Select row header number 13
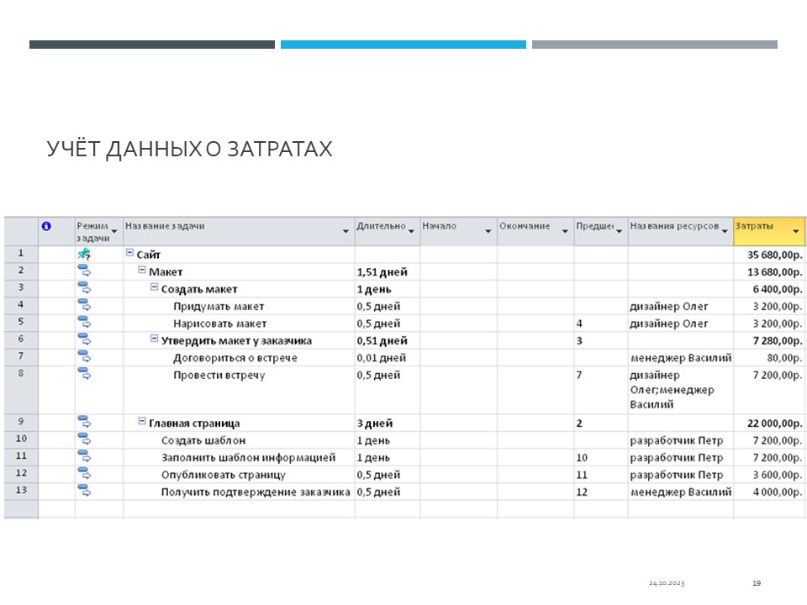 (21, 490)
